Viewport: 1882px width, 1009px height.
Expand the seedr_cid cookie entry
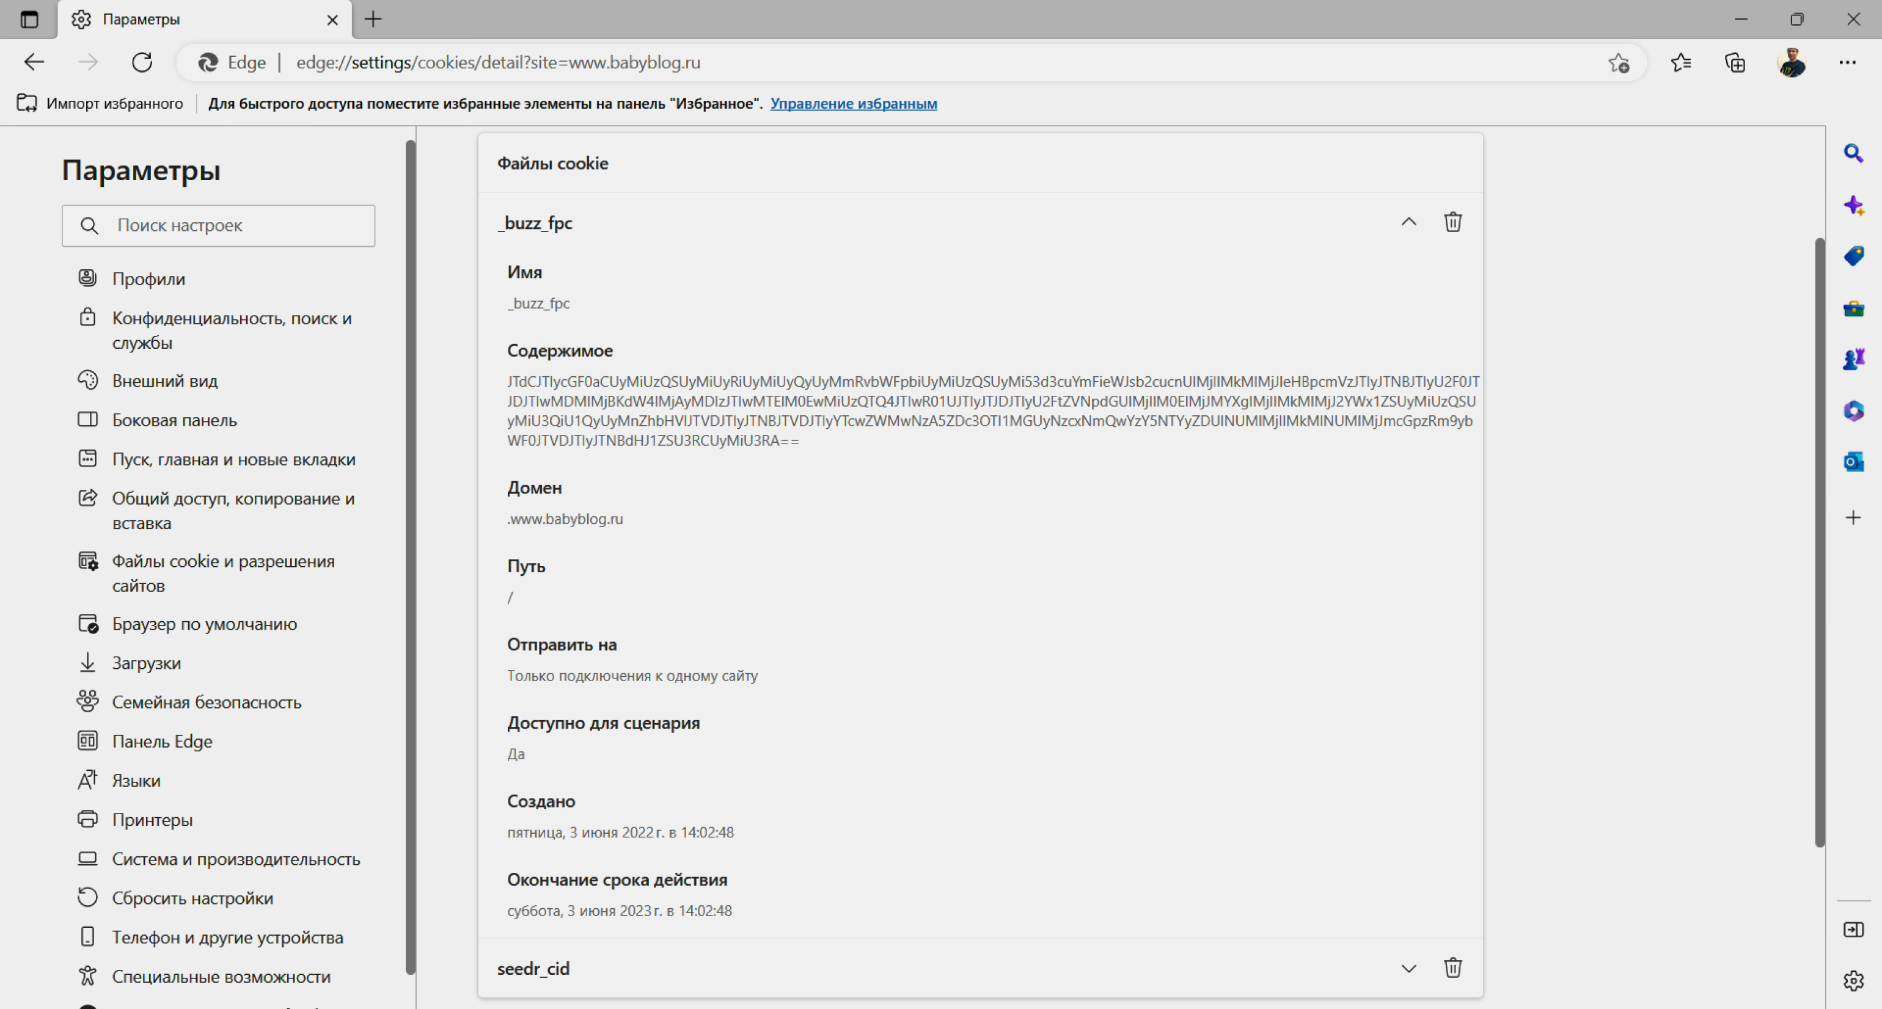pos(1408,968)
